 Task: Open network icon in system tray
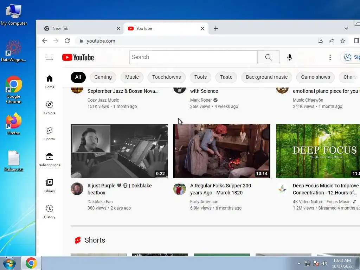tap(307, 263)
